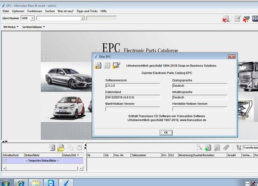258x186 pixels.
Task: Click the new shopping list document icon
Action: click(x=52, y=148)
